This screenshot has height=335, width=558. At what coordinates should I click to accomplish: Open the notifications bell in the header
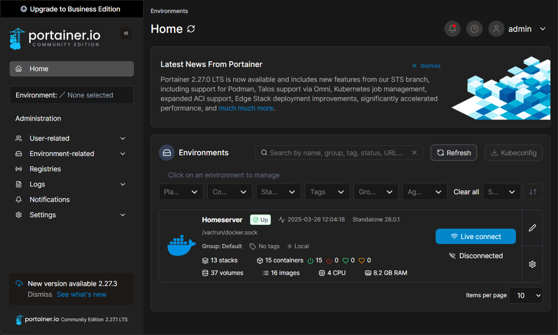(x=452, y=29)
